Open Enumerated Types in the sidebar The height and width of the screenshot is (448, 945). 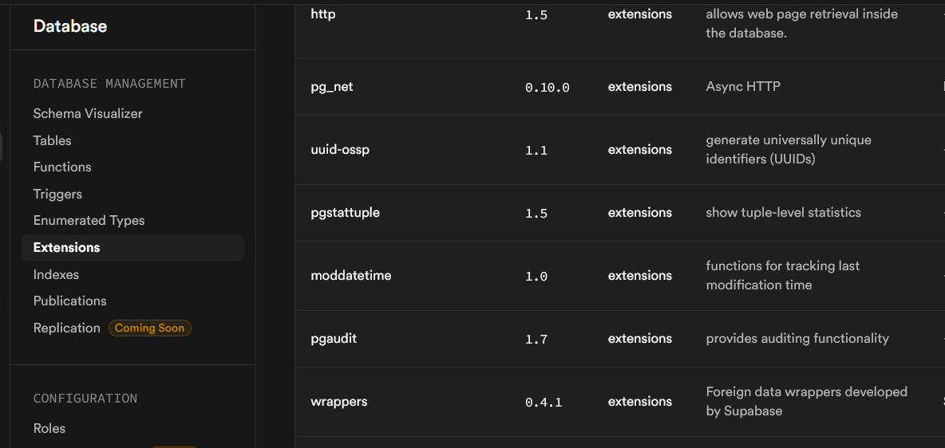click(x=89, y=220)
